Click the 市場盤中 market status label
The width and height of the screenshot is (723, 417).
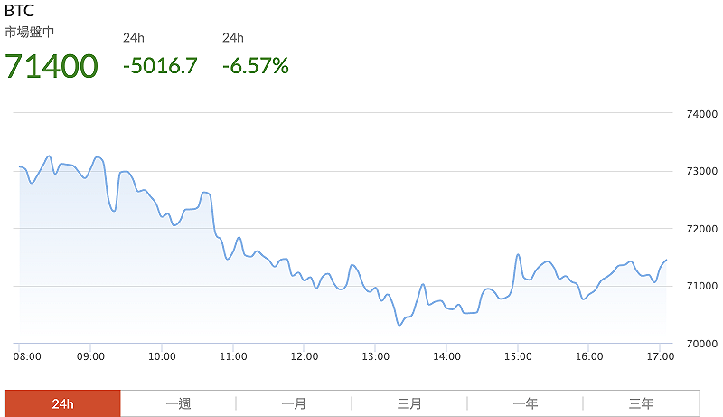30,32
